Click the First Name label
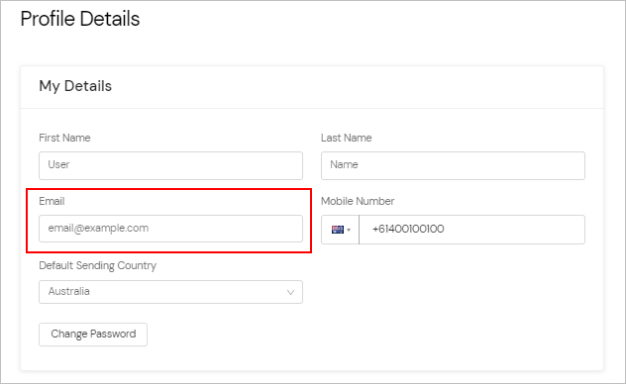The image size is (626, 384). 64,138
